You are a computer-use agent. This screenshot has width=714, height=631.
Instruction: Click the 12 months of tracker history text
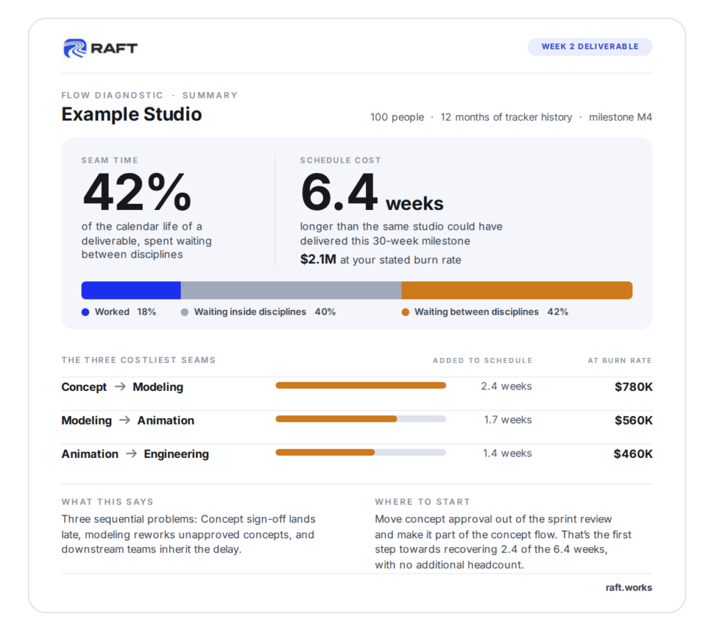point(506,117)
